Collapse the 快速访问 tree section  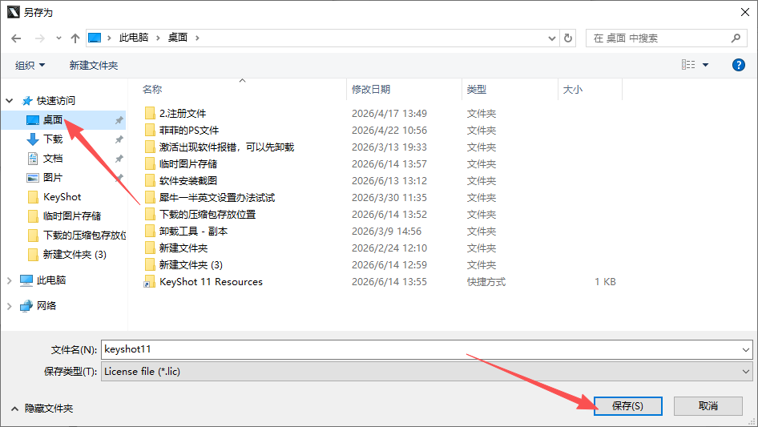coord(9,101)
